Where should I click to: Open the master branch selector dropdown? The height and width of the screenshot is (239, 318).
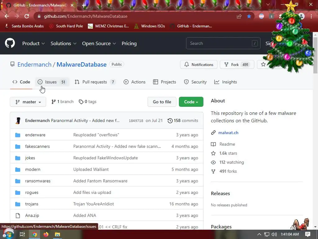tap(28, 102)
